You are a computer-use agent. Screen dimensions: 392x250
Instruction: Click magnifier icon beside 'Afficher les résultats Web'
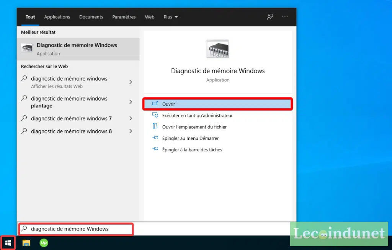click(x=24, y=78)
